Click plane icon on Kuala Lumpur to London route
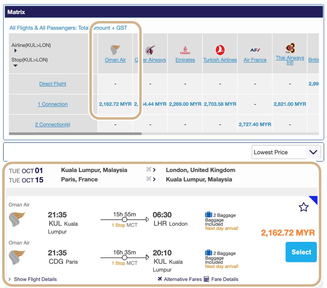This screenshot has width=327, height=288. pos(149,170)
